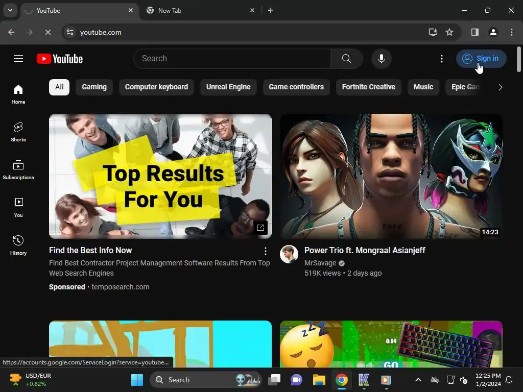Open Shorts in sidebar
523x392 pixels.
(x=18, y=132)
